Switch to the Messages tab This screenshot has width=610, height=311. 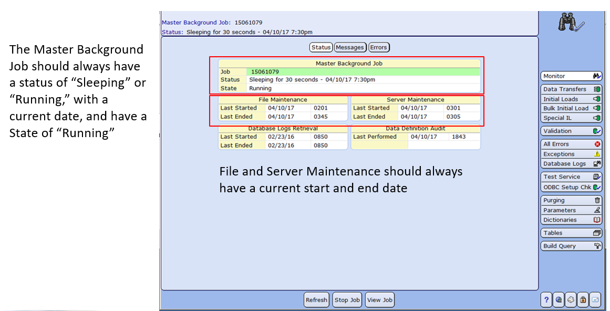click(350, 47)
